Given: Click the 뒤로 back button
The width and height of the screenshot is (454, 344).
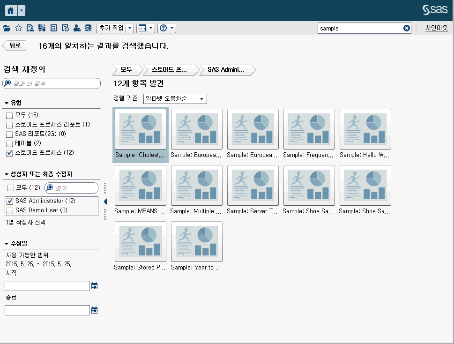Looking at the screenshot, I should [x=14, y=45].
